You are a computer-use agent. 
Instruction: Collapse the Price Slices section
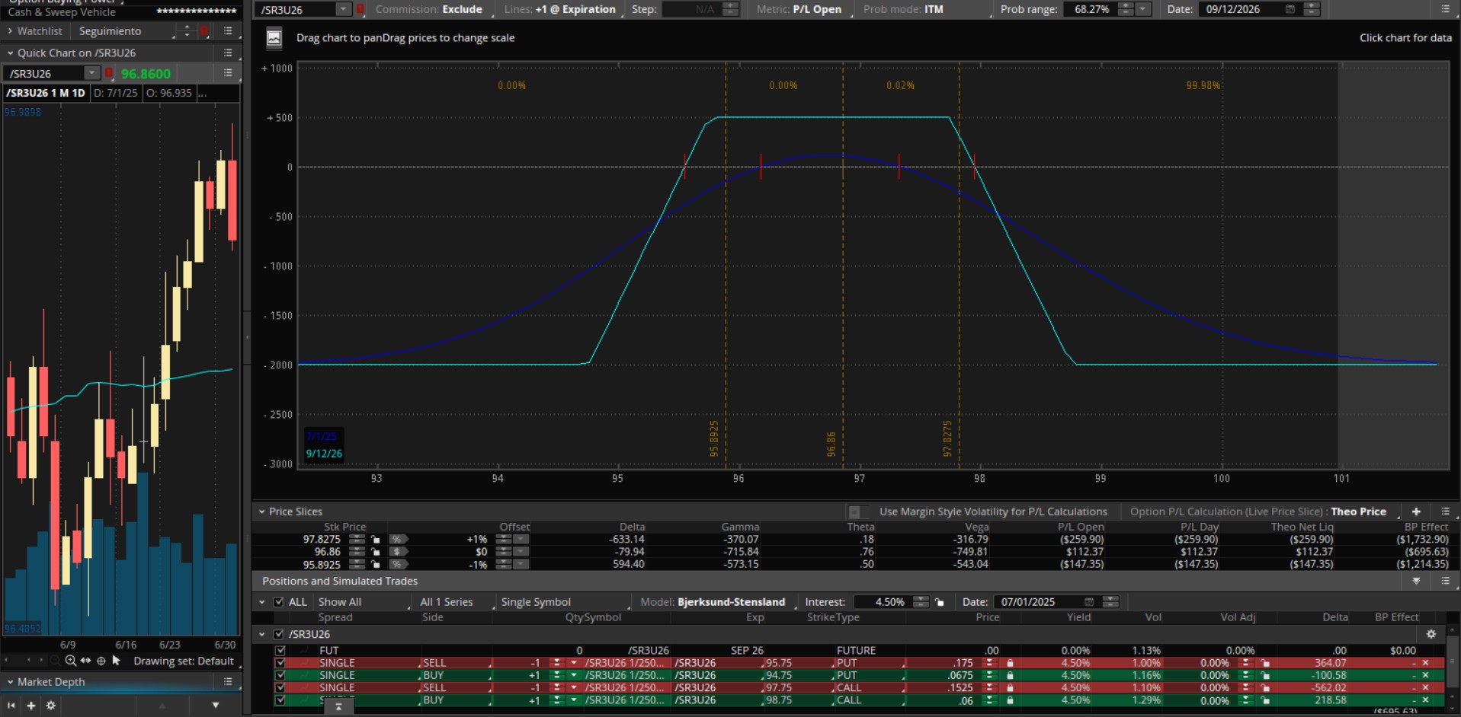click(261, 511)
